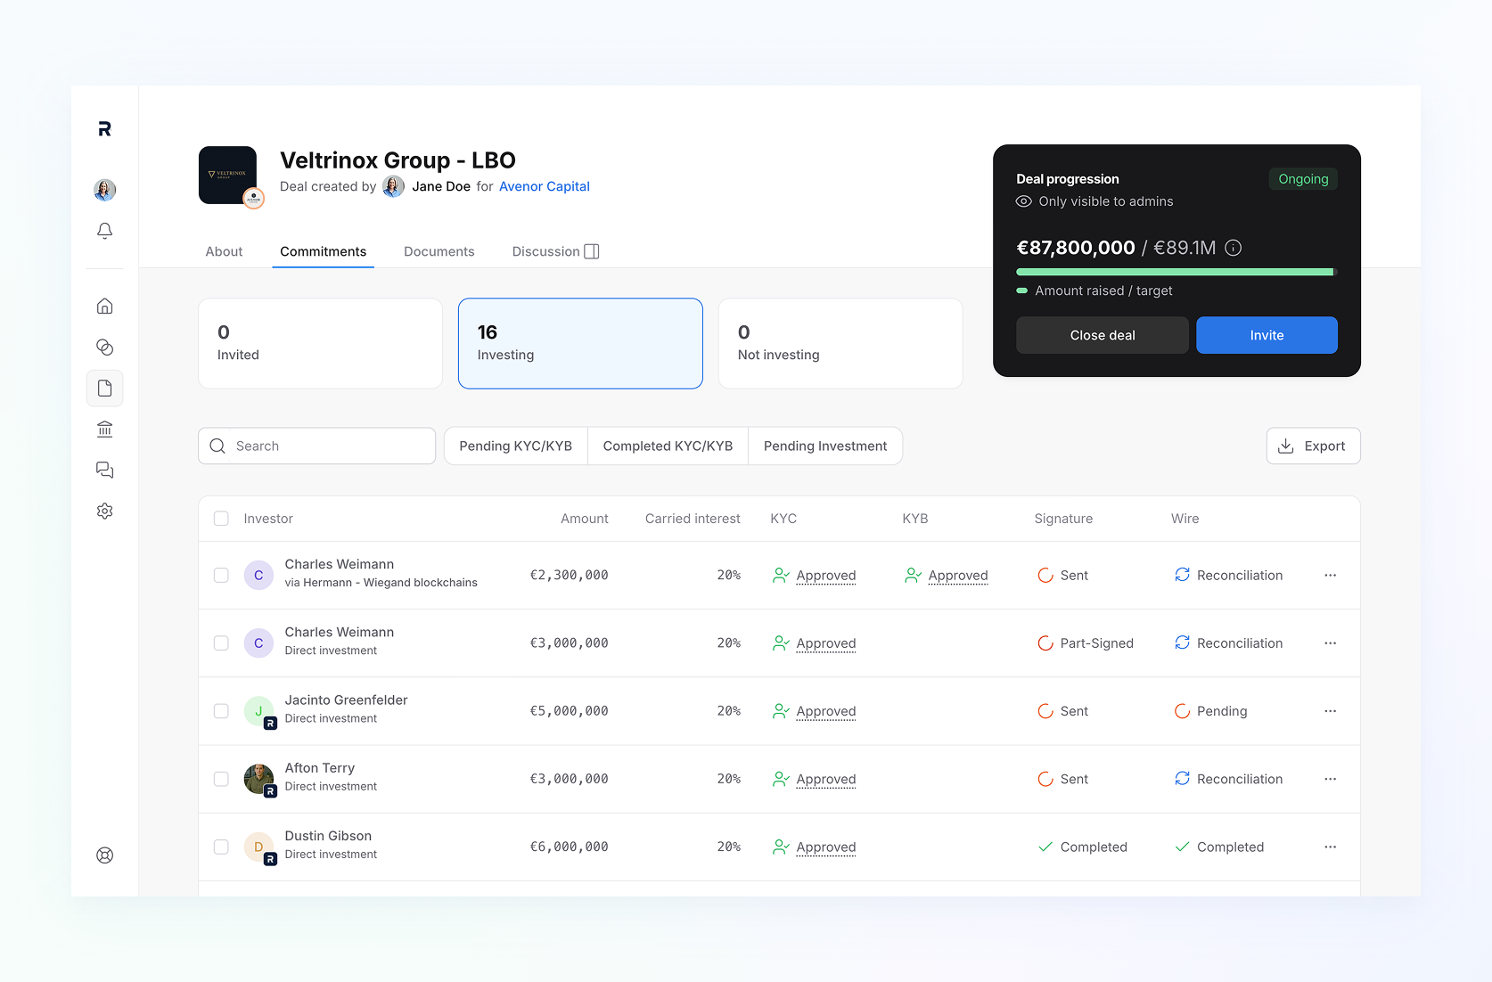Open the help lifebuoy icon
The image size is (1492, 982).
pyautogui.click(x=104, y=855)
